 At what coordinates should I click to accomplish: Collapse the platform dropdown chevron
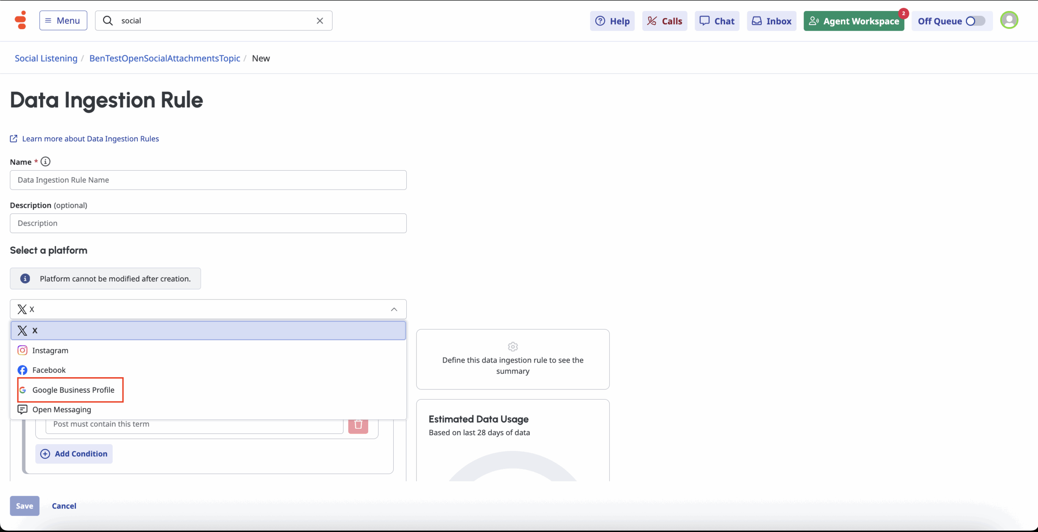point(394,310)
